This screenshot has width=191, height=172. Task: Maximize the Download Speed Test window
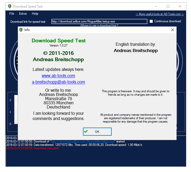[168, 6]
